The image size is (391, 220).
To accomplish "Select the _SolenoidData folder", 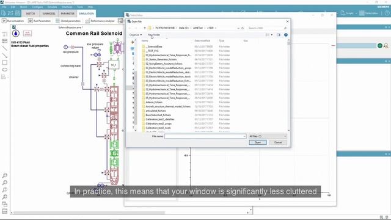I will [x=154, y=46].
